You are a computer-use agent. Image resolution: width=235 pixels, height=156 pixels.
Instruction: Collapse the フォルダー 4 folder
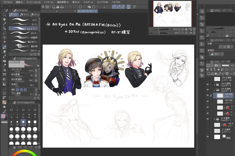214,90
